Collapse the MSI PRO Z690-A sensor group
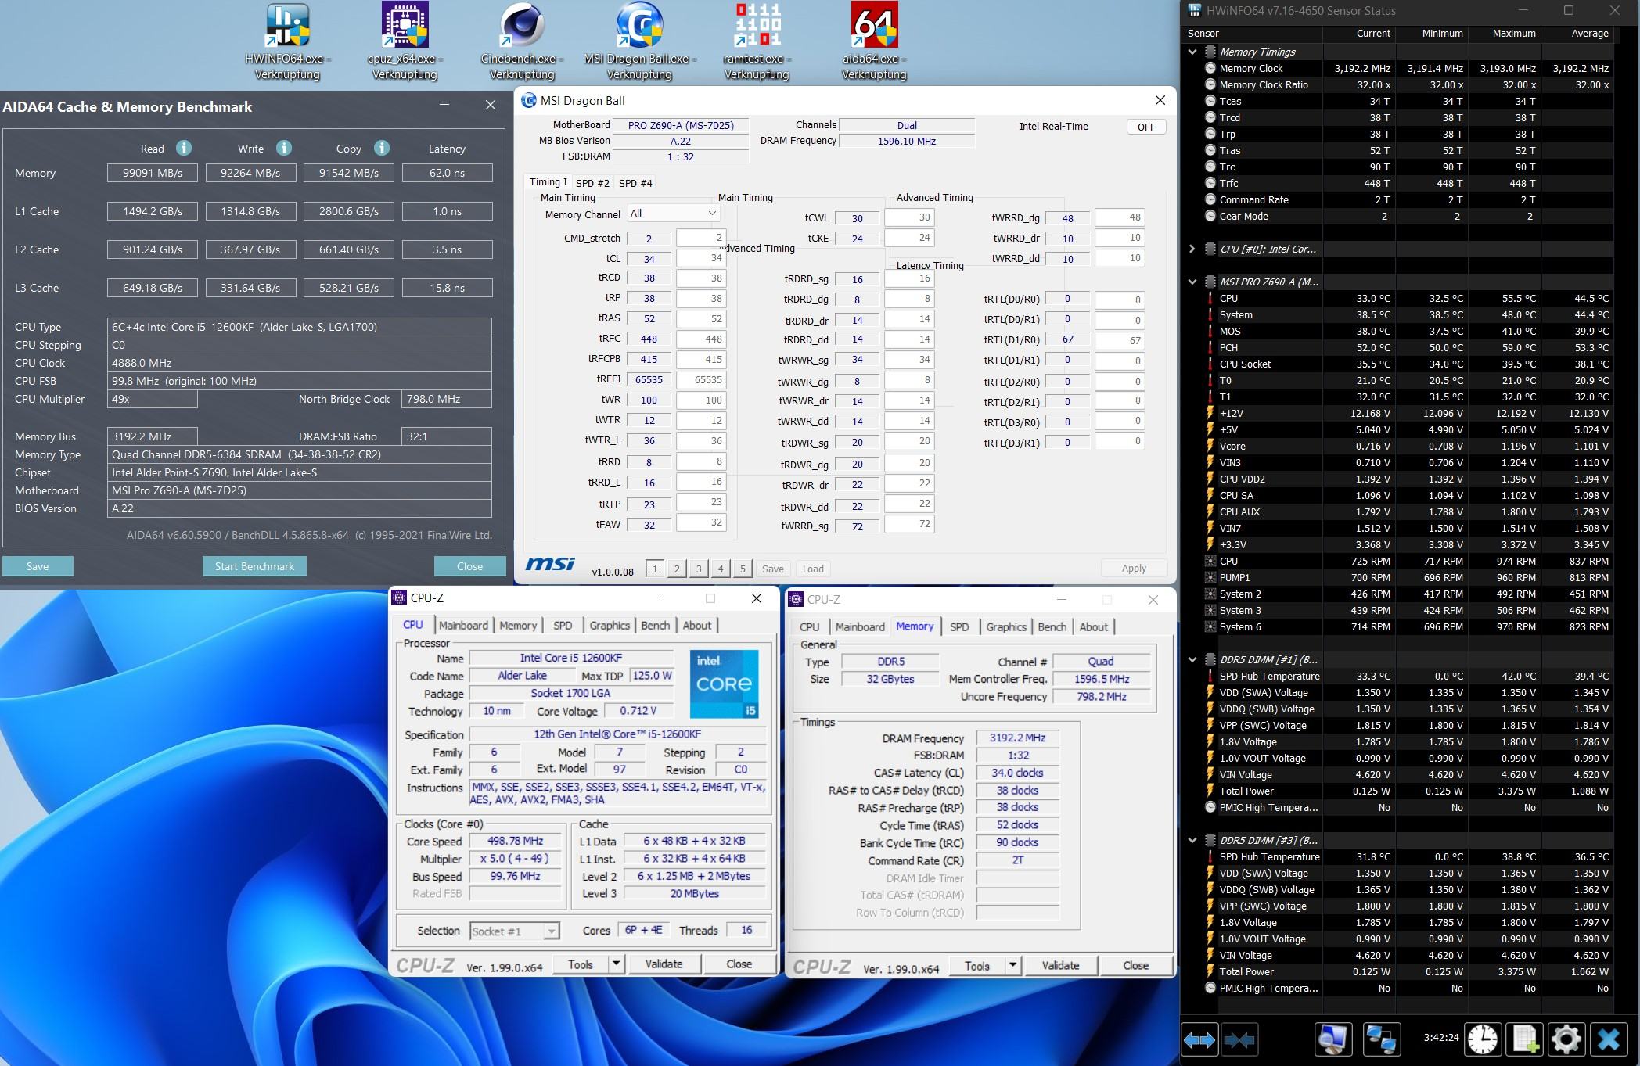Viewport: 1640px width, 1066px height. click(1192, 282)
